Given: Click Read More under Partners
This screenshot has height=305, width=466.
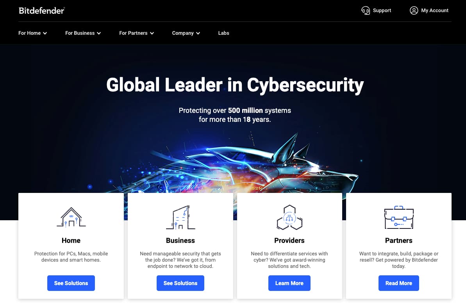Looking at the screenshot, I should pos(398,283).
